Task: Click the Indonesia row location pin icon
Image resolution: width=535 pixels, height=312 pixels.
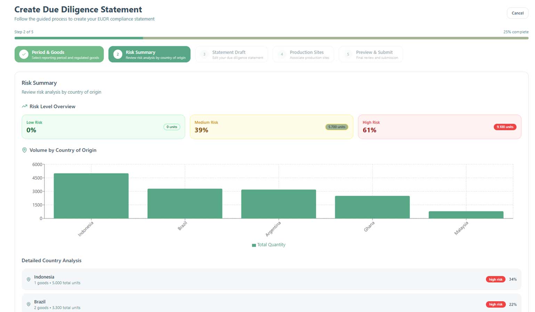Action: point(29,279)
